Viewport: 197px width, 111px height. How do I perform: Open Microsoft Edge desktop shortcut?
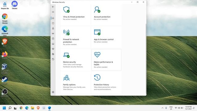[5, 31]
